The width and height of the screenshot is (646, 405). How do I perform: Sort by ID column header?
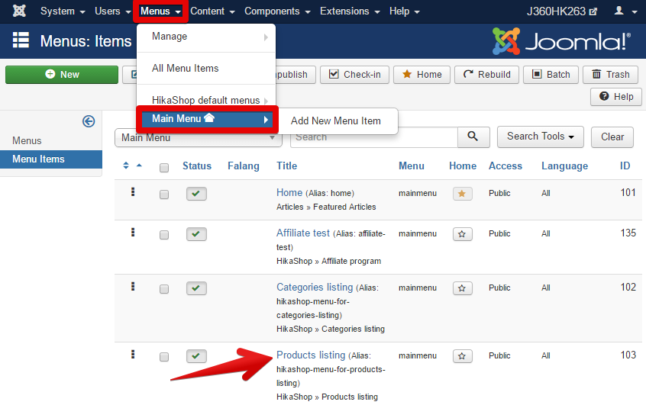pos(625,166)
